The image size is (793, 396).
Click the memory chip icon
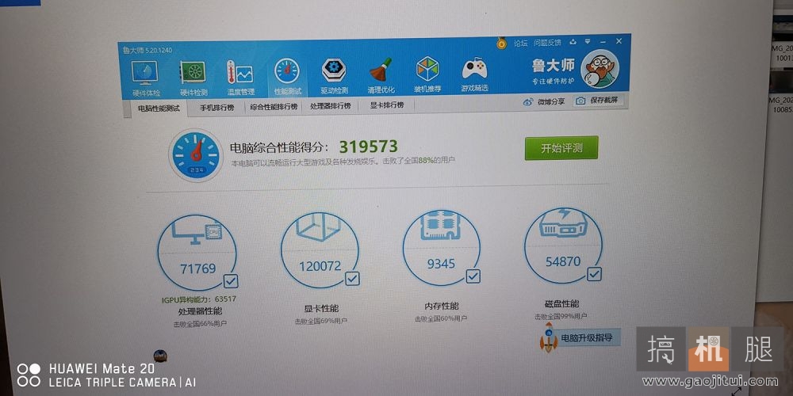pyautogui.click(x=440, y=226)
